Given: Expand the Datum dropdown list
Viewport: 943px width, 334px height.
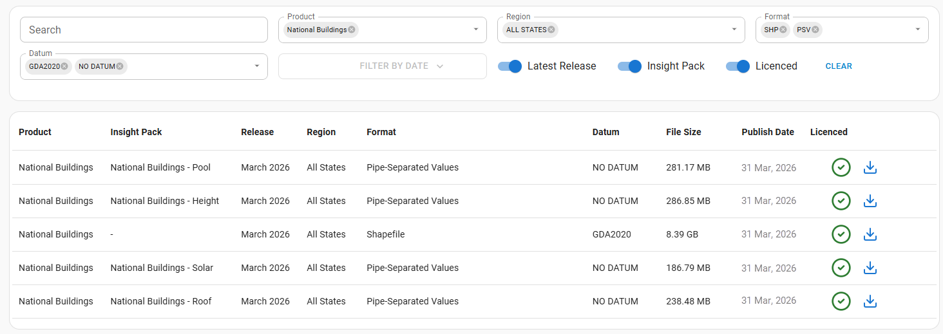Looking at the screenshot, I should (x=257, y=66).
